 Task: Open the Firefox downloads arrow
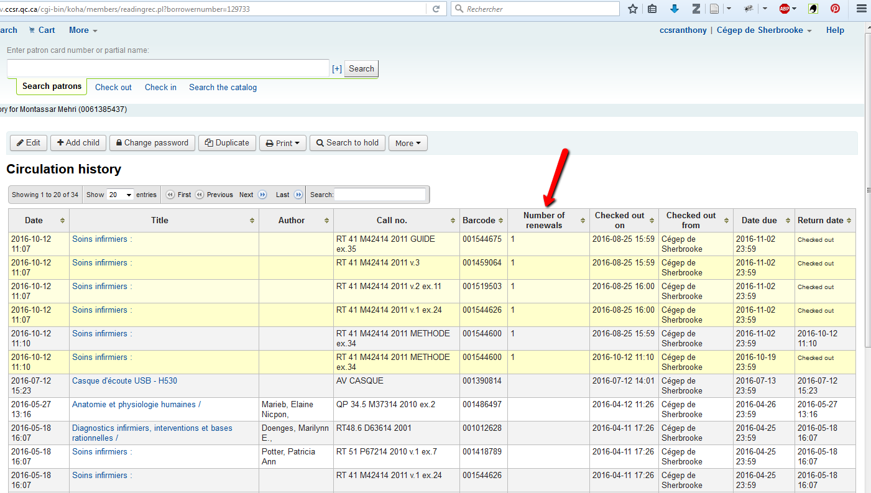tap(675, 9)
